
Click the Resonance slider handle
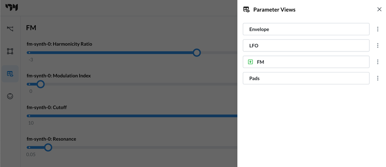(48, 147)
